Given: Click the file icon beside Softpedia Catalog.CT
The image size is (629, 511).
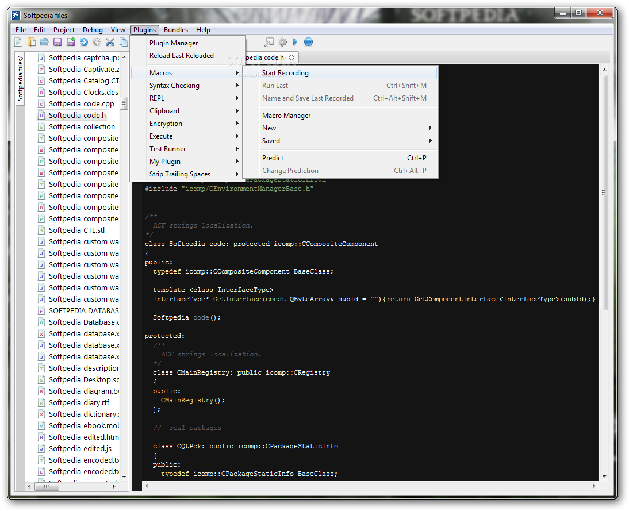Looking at the screenshot, I should [41, 80].
